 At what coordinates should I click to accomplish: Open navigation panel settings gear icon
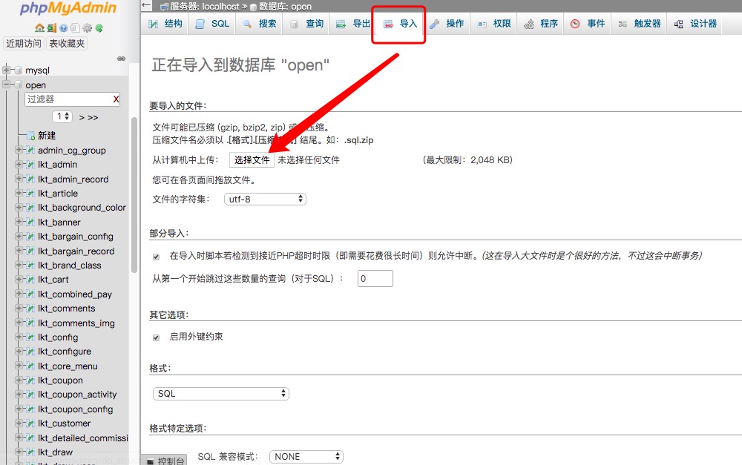point(87,28)
